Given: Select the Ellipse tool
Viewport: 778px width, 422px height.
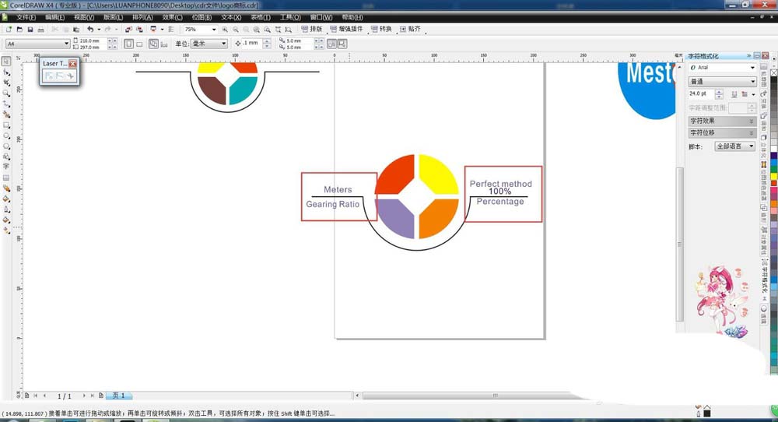Looking at the screenshot, I should pos(6,135).
